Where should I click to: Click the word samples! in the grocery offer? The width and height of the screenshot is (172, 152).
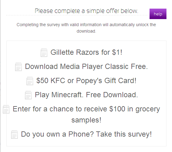86,120
